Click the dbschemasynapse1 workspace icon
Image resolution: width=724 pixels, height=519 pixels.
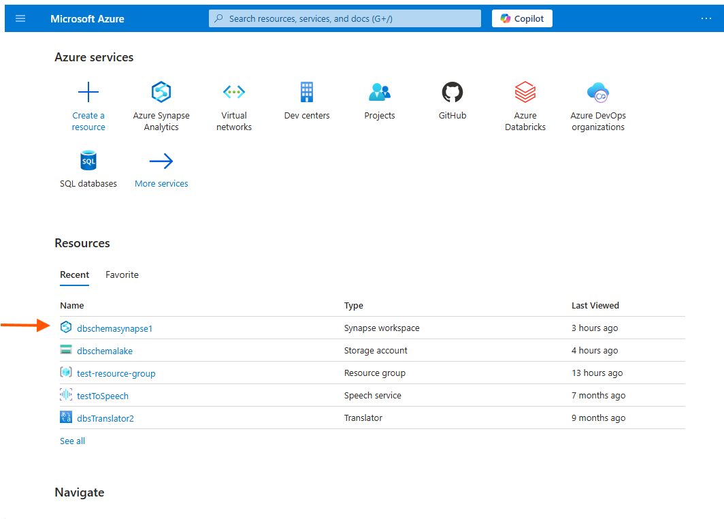pyautogui.click(x=66, y=327)
